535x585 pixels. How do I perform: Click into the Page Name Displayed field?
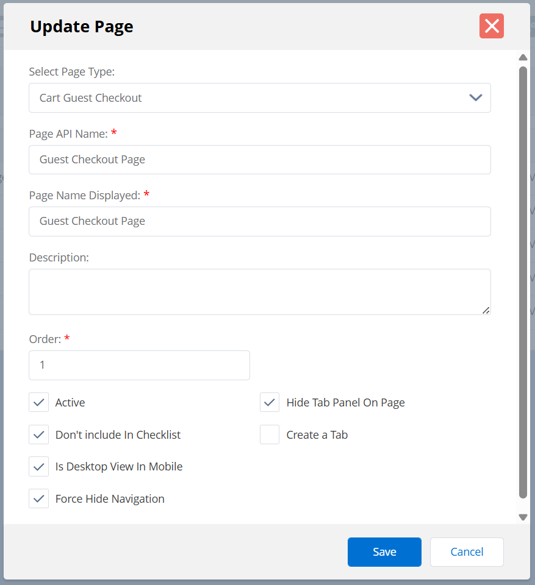[x=259, y=221]
